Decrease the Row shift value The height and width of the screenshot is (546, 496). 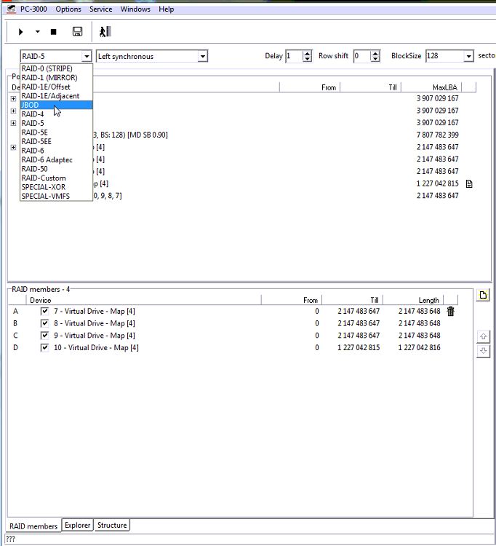(375, 59)
